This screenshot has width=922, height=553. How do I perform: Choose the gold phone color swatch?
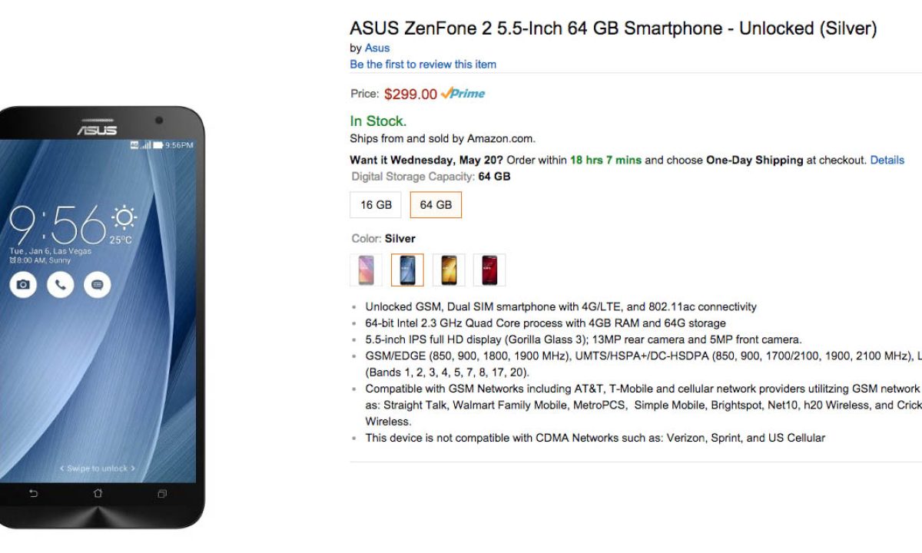point(448,270)
